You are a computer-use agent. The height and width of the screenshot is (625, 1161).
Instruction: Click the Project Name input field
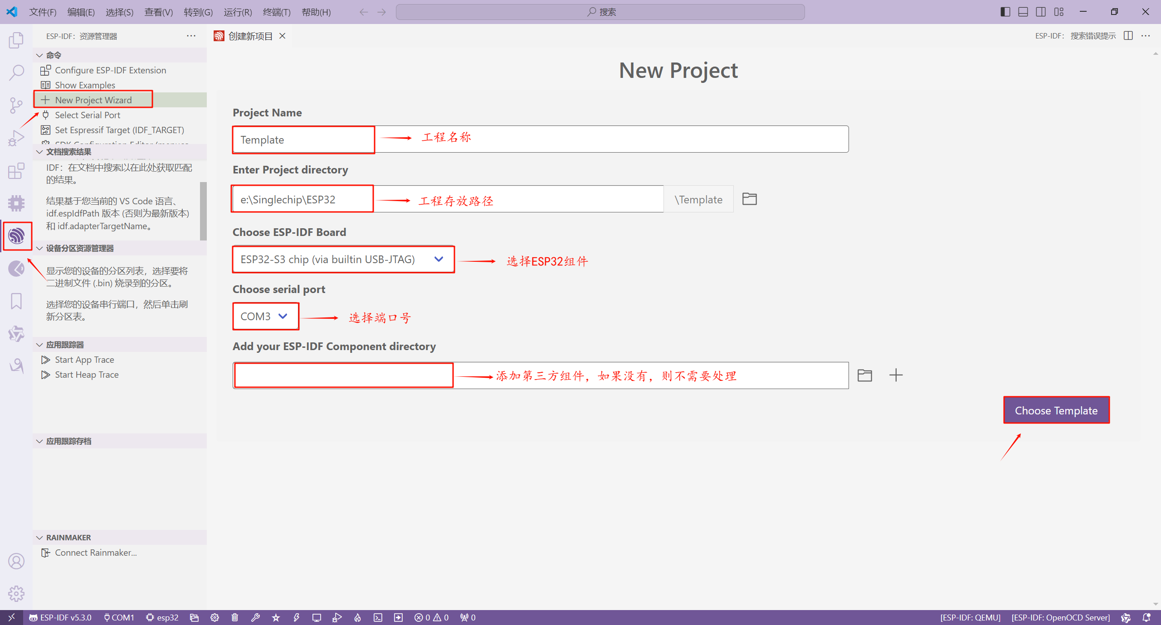[x=540, y=139]
